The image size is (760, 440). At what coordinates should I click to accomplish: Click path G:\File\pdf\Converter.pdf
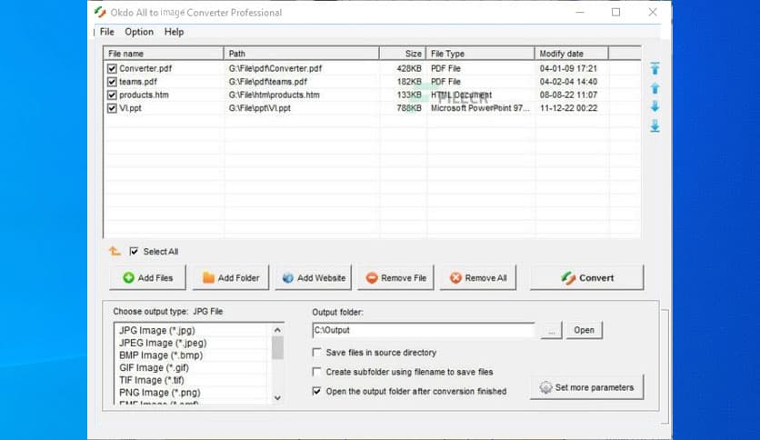pos(275,68)
